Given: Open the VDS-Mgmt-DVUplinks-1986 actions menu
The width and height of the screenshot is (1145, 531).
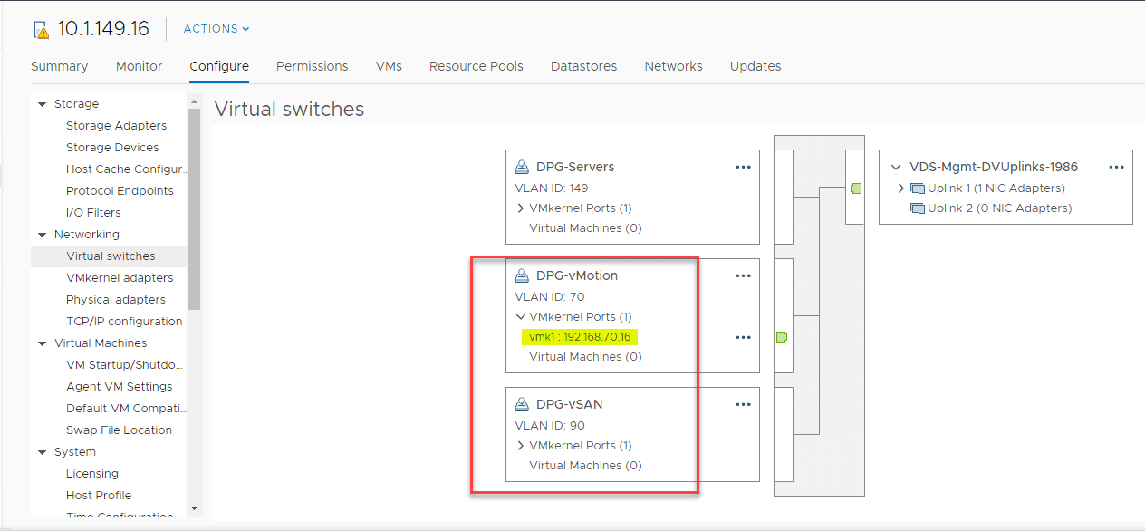Looking at the screenshot, I should (1116, 167).
